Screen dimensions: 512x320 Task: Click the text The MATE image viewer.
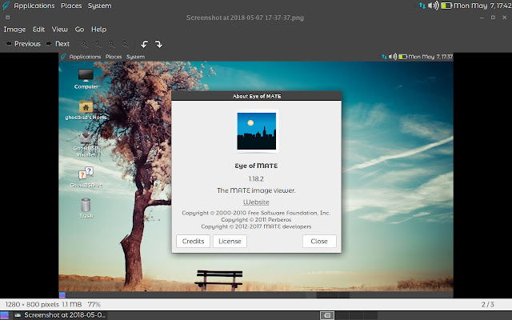coord(256,190)
